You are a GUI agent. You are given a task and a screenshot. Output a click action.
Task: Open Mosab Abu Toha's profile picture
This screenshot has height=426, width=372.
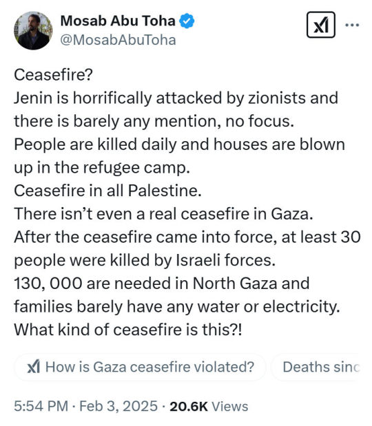pos(33,30)
